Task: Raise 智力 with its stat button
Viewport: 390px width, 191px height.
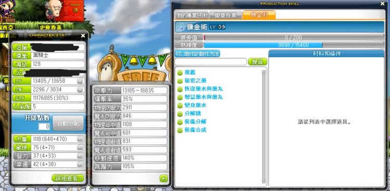Action: (80, 156)
